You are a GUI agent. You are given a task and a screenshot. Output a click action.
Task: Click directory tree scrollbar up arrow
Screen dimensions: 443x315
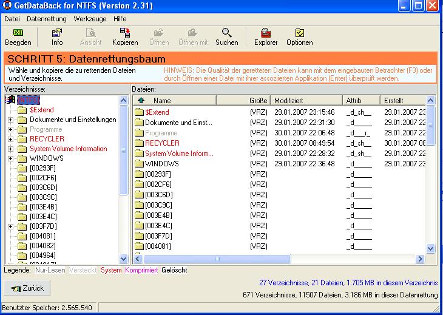coord(123,100)
